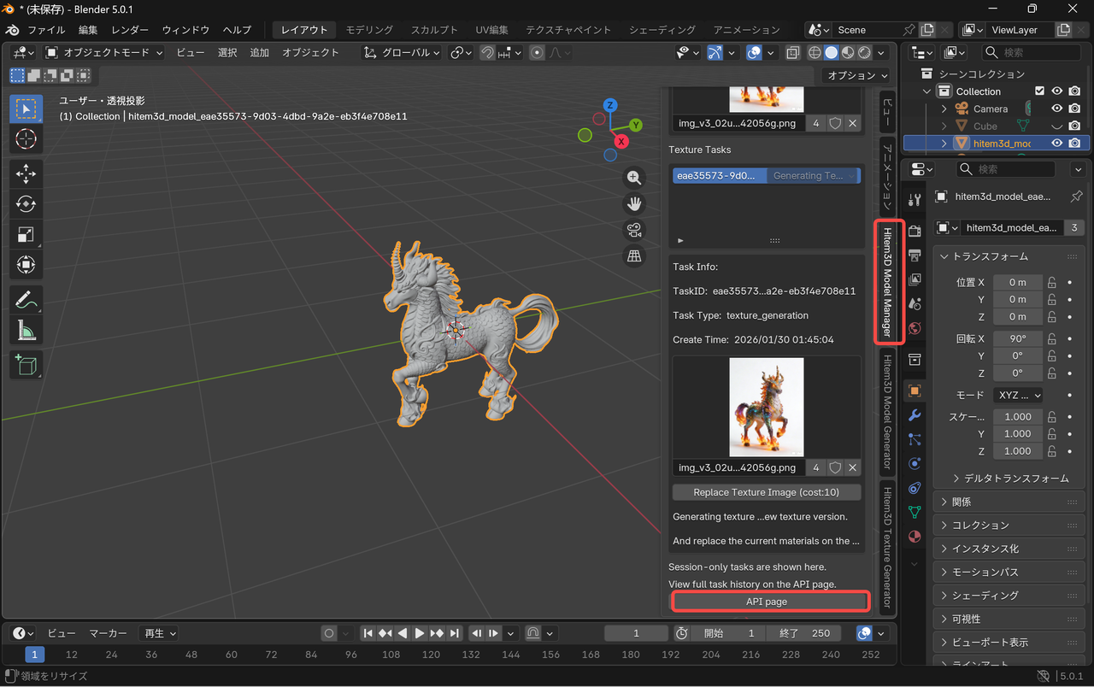This screenshot has width=1094, height=687.
Task: Open the オブジェクトモード mode dropdown
Action: 104,53
